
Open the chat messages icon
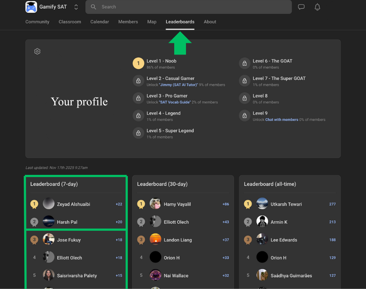[x=301, y=7]
